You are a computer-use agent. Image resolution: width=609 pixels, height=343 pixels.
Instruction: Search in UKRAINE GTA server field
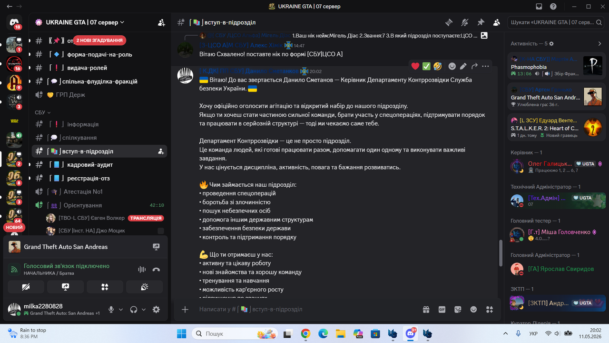coord(557,22)
